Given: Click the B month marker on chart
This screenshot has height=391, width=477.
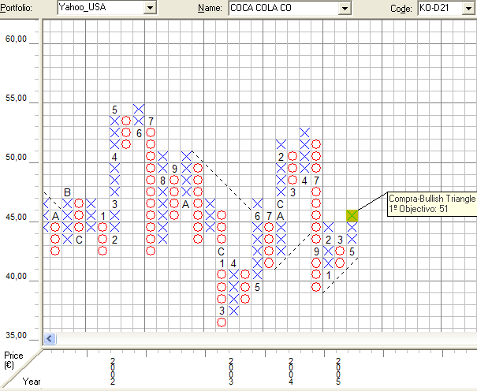Looking at the screenshot, I should tap(67, 192).
